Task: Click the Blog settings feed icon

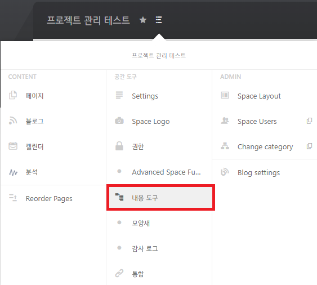Action: pos(225,172)
